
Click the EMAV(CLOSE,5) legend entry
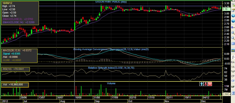[18, 19]
